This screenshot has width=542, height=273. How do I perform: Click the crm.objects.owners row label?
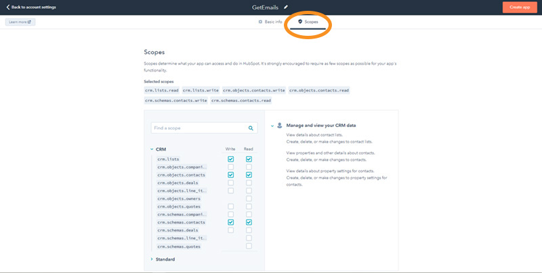[179, 199]
